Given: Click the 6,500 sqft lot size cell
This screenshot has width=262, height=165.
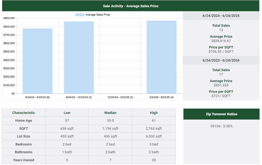Looking at the screenshot, I should [x=154, y=136].
